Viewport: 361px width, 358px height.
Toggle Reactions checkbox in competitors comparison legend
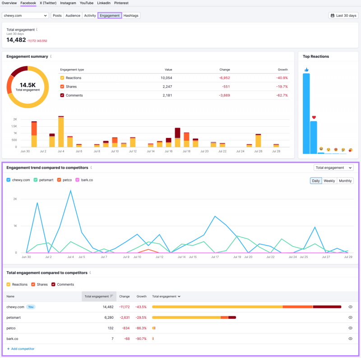9,285
